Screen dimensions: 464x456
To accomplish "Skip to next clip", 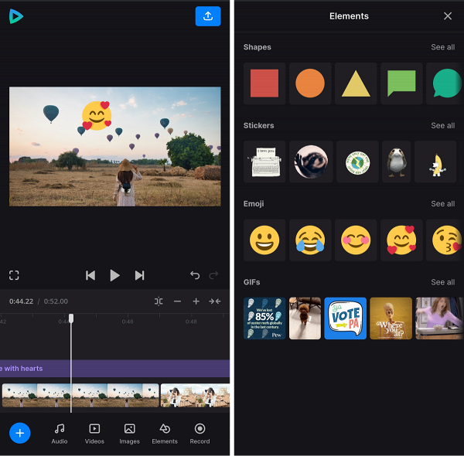I will (139, 275).
